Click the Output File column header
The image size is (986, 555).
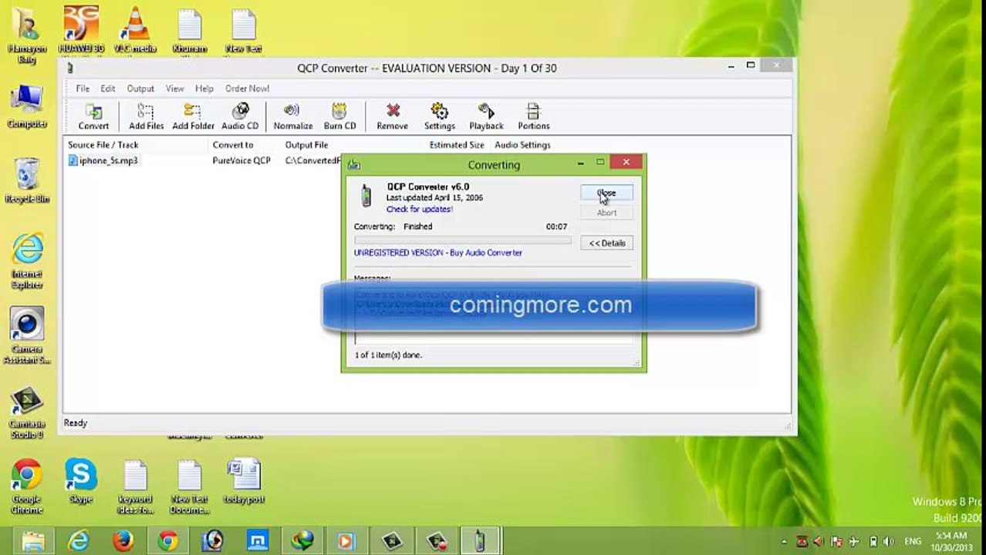point(306,145)
